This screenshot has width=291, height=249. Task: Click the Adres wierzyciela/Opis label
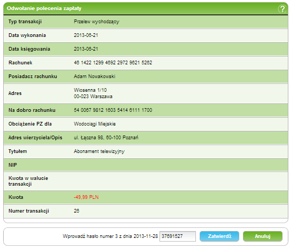pos(35,138)
